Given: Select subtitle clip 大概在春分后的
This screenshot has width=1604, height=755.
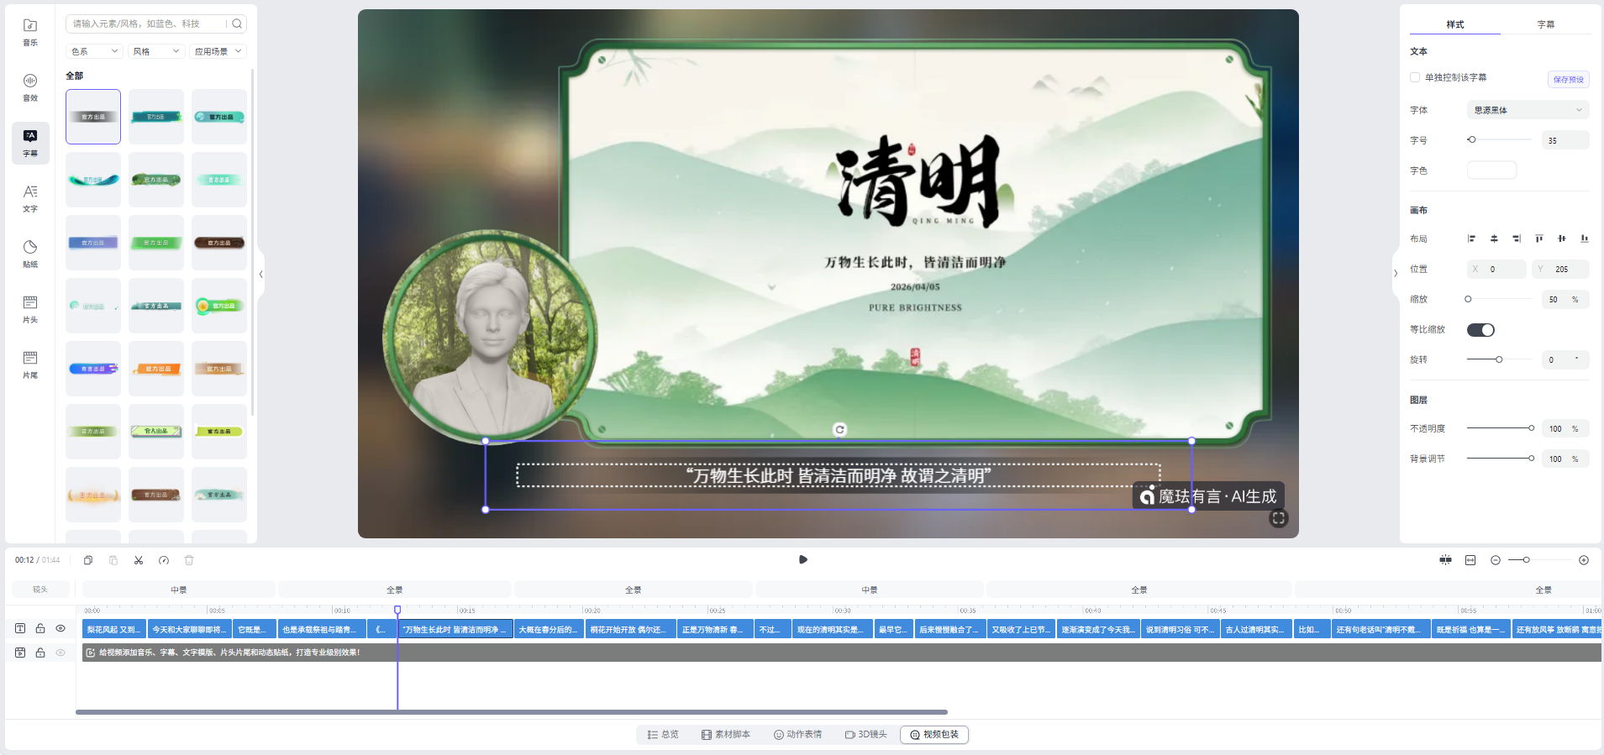Looking at the screenshot, I should (549, 629).
